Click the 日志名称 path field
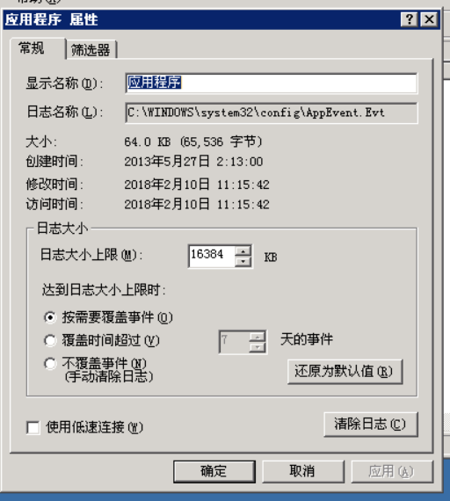This screenshot has width=450, height=501. click(272, 113)
